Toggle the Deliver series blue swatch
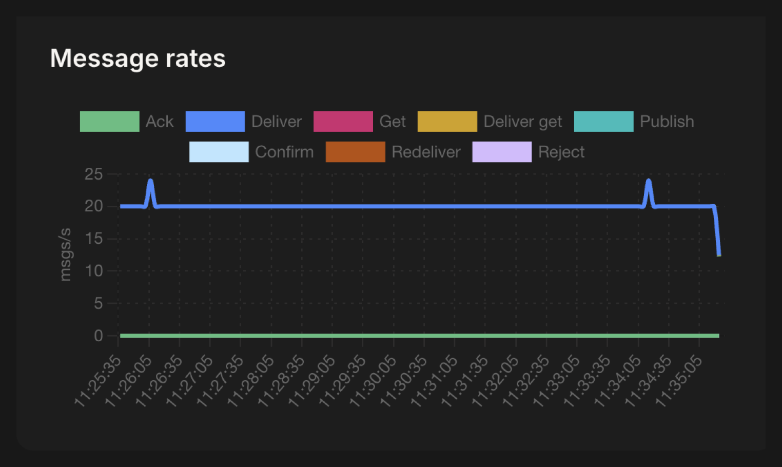This screenshot has width=782, height=467. tap(215, 122)
